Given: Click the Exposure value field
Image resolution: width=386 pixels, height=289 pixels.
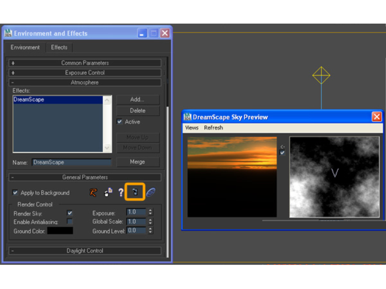Looking at the screenshot, I should [x=137, y=212].
